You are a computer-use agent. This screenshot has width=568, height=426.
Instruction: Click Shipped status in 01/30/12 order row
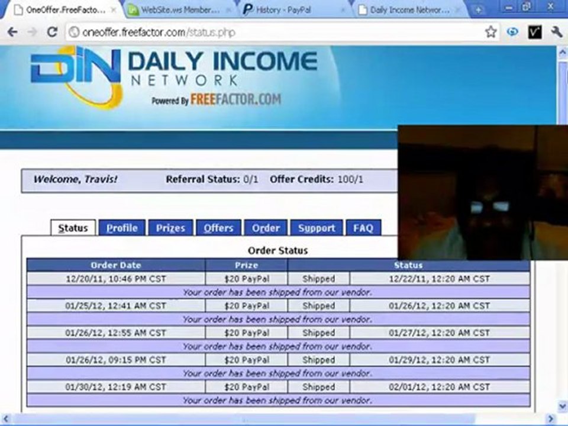coord(319,387)
